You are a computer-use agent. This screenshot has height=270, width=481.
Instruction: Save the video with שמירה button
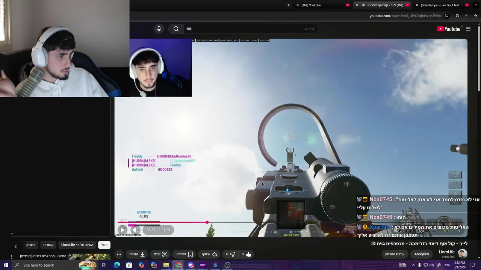pos(185,254)
